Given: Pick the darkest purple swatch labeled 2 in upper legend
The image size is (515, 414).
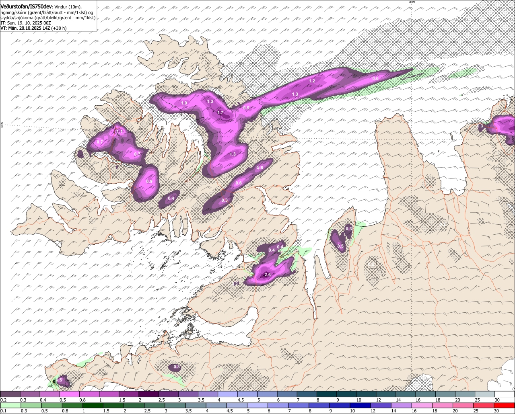Looking at the screenshot, I should 148,394.
